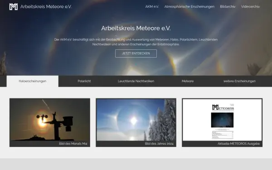This screenshot has height=170, width=272.
Task: Open the METEOROS magazine cover thumbnail
Action: (222, 120)
